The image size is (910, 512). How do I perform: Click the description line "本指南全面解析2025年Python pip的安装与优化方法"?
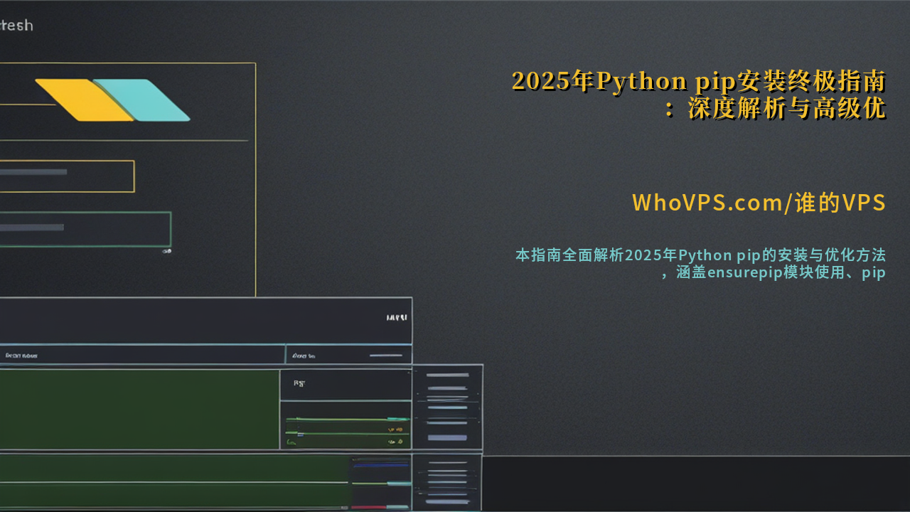coord(700,255)
